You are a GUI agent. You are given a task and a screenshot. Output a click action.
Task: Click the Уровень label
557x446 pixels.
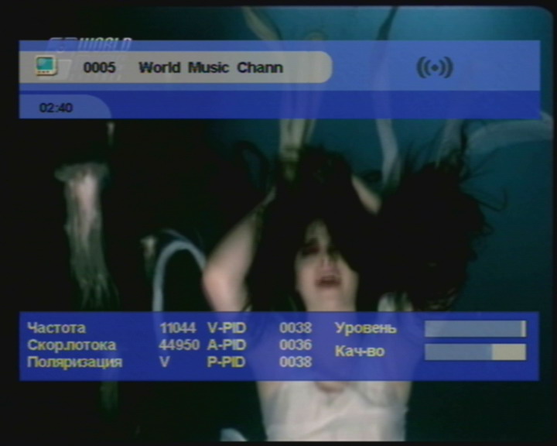365,328
